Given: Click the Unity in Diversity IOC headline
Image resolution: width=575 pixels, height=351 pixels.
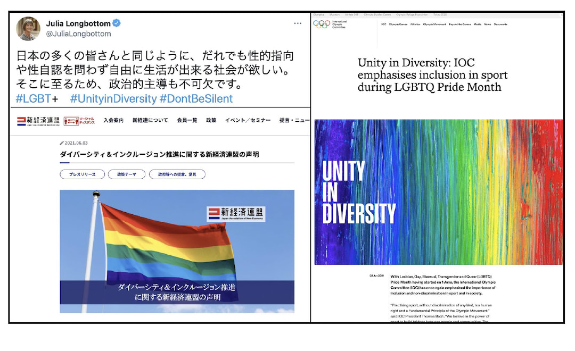Looking at the screenshot, I should tap(433, 75).
